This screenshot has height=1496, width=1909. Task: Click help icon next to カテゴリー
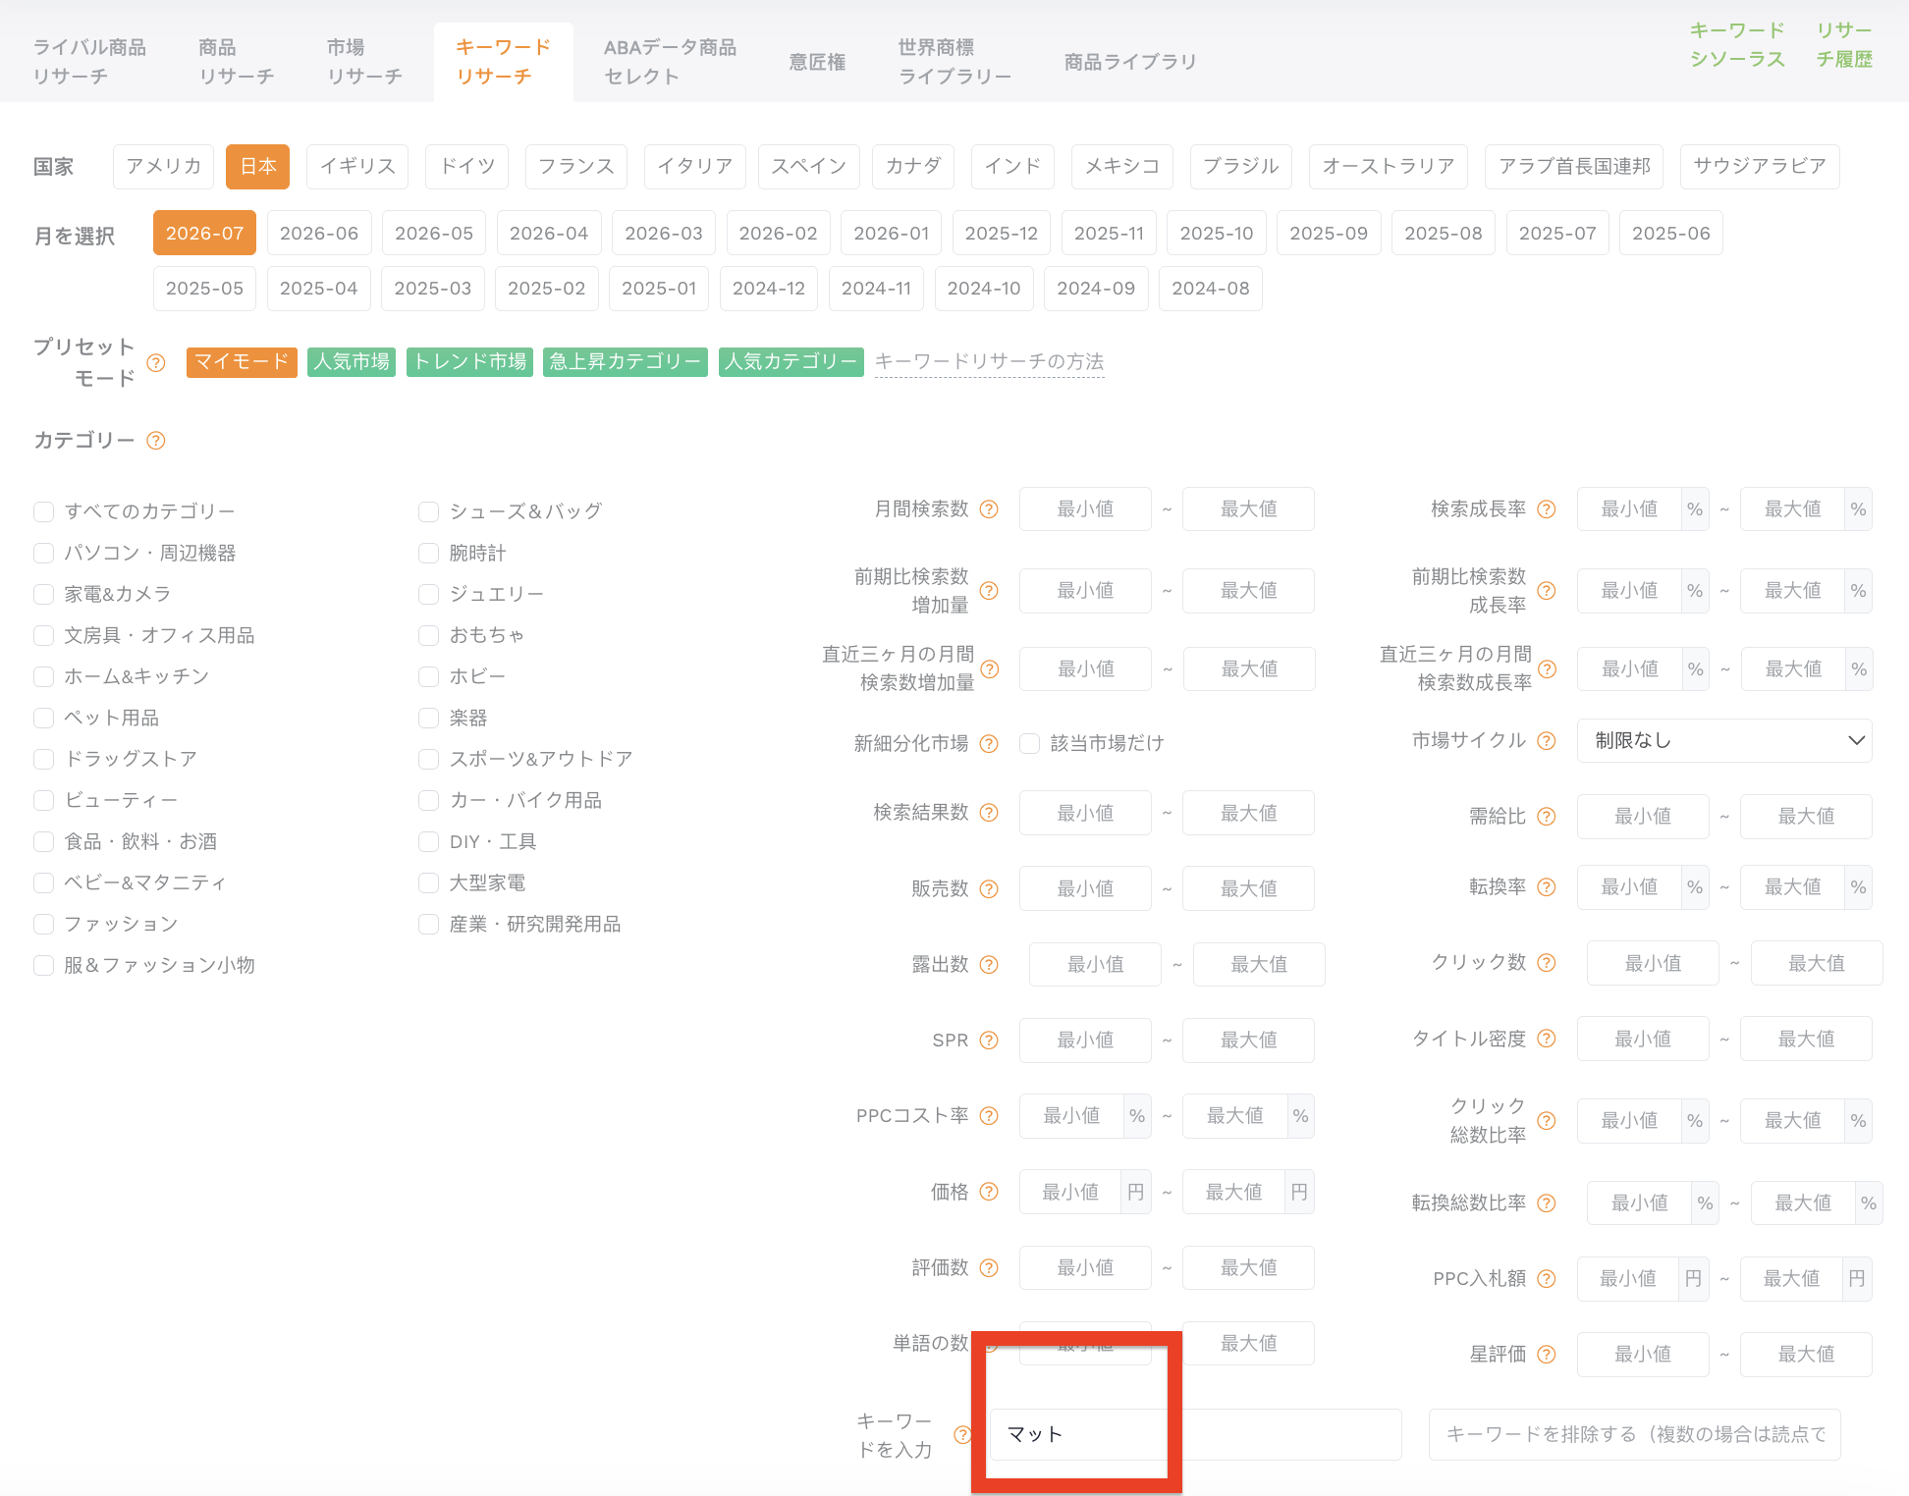[x=155, y=441]
